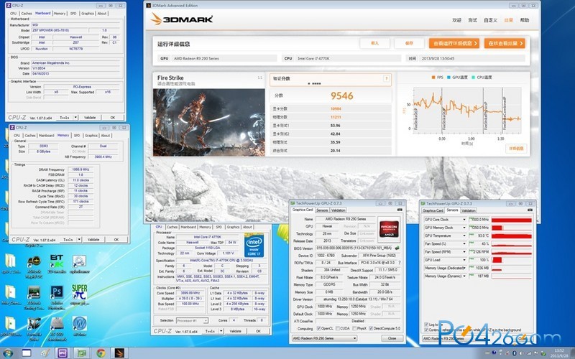The image size is (575, 359).
Task: Click the taskbar clock
Action: point(559,353)
